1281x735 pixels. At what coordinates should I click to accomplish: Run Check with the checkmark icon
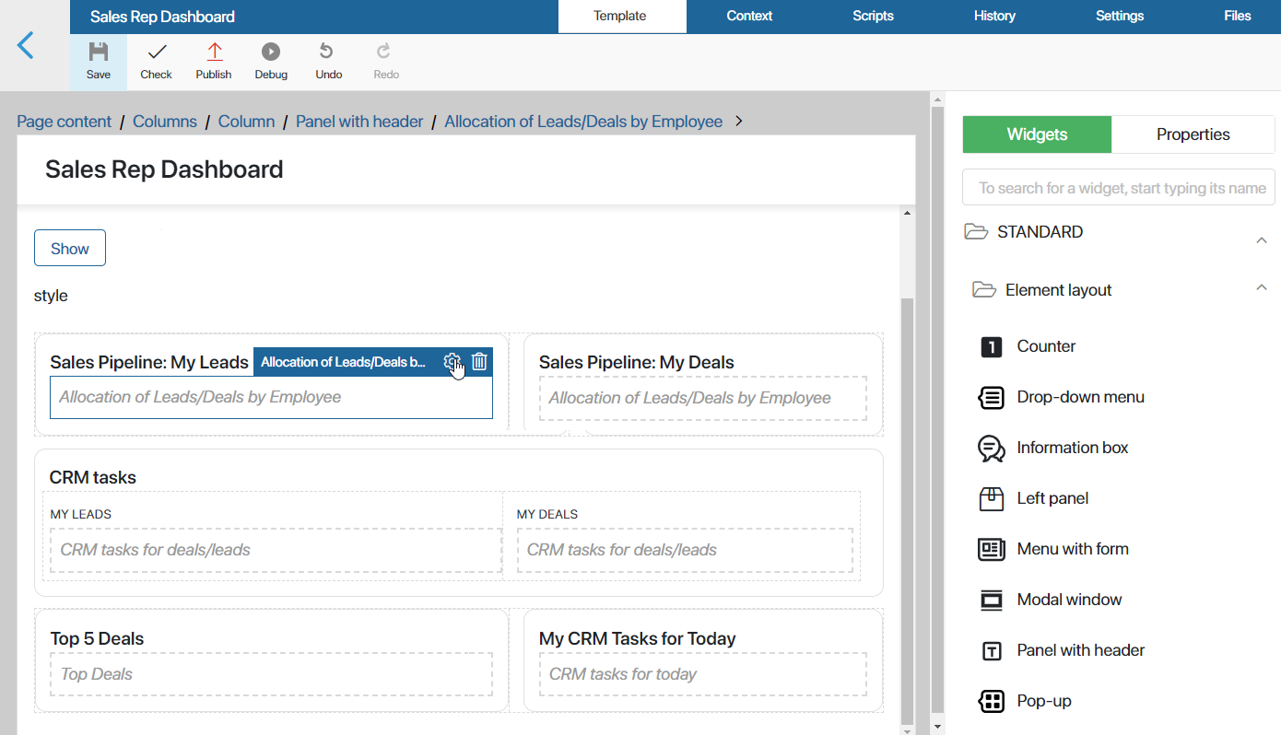[157, 52]
